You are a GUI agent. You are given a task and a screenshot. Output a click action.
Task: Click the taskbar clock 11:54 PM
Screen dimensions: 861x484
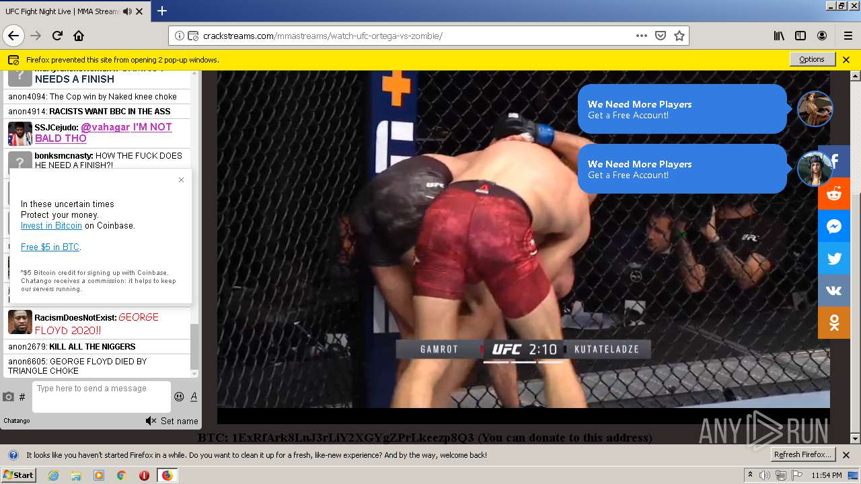(827, 475)
